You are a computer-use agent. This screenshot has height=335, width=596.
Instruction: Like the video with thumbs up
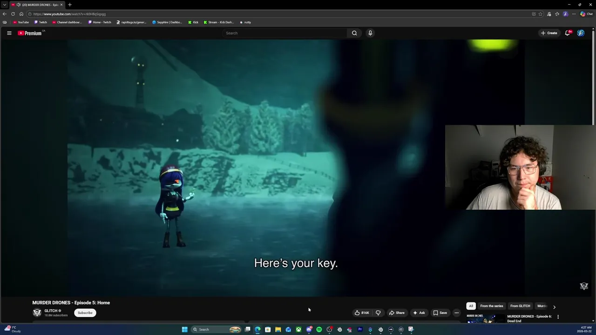pos(362,313)
